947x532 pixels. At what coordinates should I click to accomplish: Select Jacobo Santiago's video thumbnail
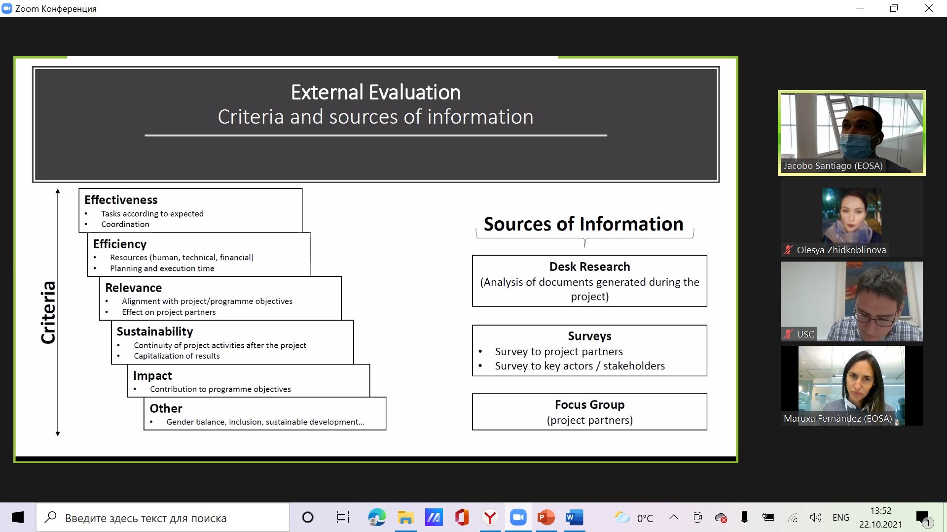click(851, 133)
